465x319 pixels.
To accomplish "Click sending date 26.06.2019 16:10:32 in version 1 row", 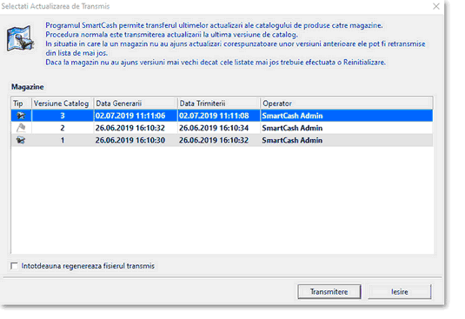I will tap(214, 140).
